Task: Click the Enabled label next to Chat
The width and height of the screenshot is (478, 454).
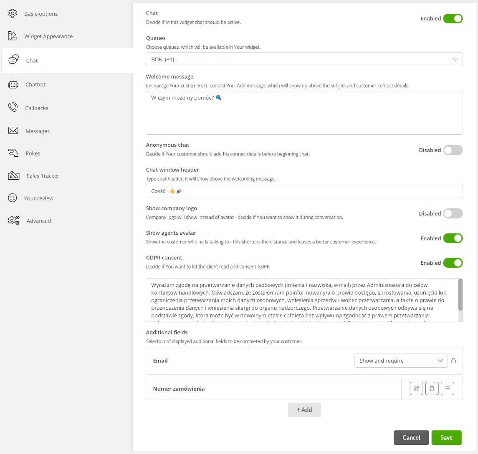Action: tap(430, 19)
